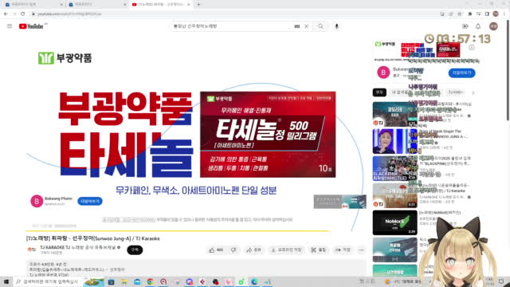Open the Windows Start menu

point(6,281)
